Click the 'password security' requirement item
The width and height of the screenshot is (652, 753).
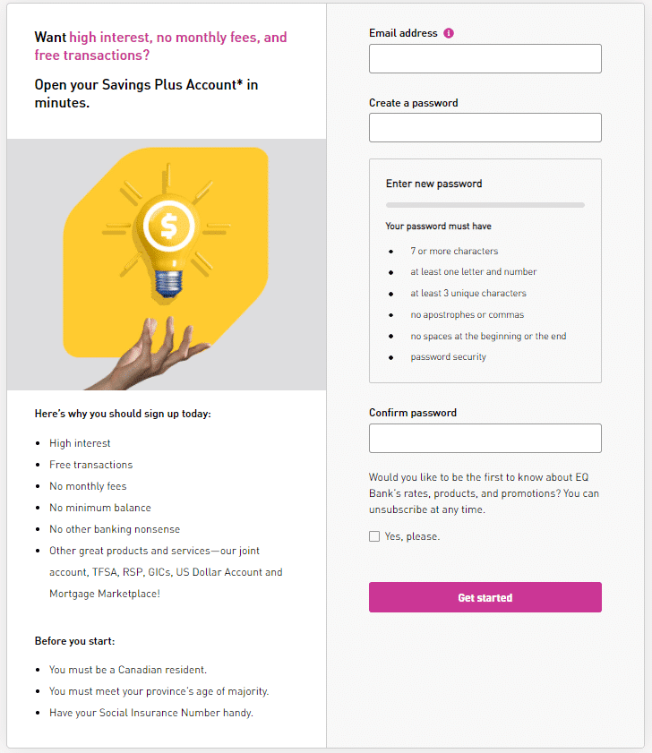[x=449, y=357]
